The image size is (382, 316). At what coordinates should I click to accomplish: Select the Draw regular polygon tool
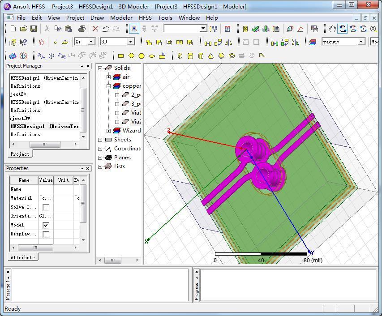[142, 56]
